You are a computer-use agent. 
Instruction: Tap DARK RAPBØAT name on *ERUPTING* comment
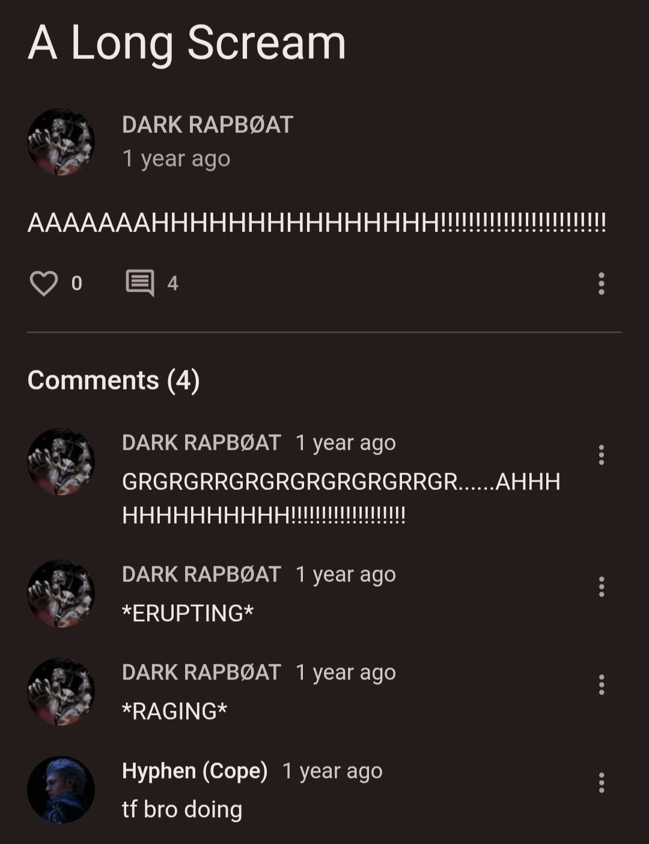click(201, 574)
